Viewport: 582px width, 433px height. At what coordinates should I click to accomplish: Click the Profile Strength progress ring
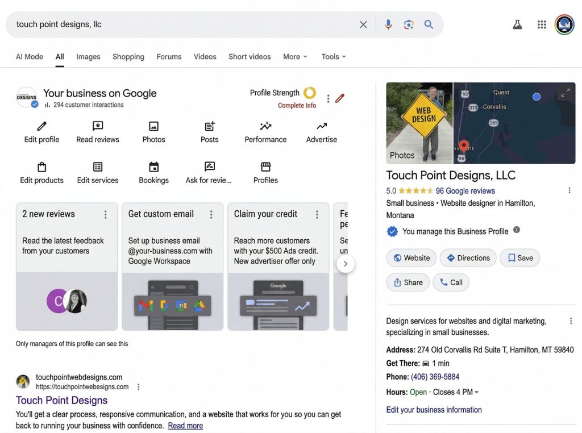309,92
